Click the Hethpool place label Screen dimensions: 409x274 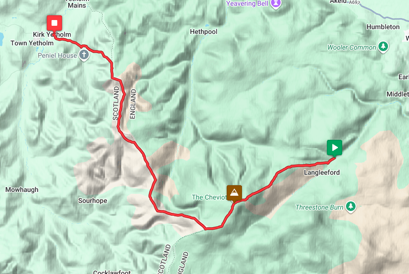[203, 32]
